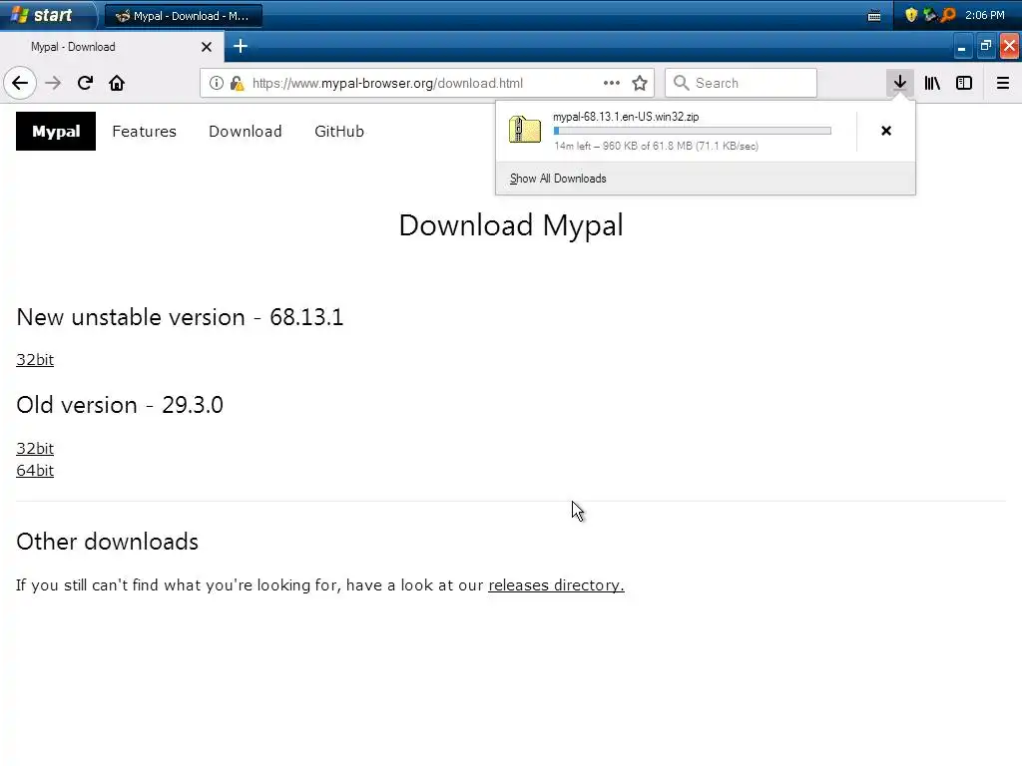Open Download in site navigation

(x=246, y=131)
